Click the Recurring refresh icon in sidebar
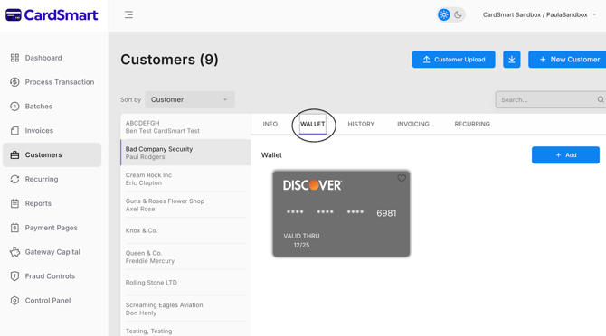This screenshot has height=336, width=606. 14,180
